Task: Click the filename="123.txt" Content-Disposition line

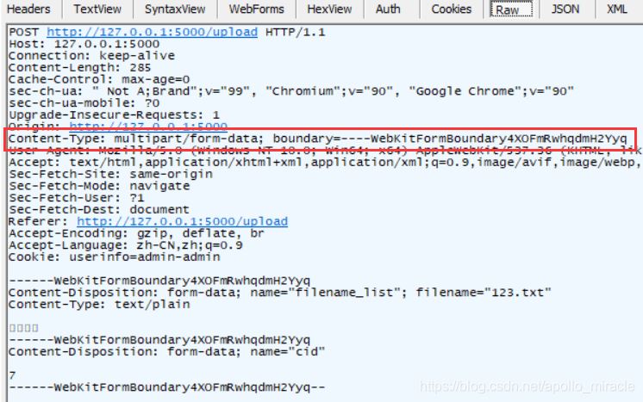Action: (x=279, y=293)
